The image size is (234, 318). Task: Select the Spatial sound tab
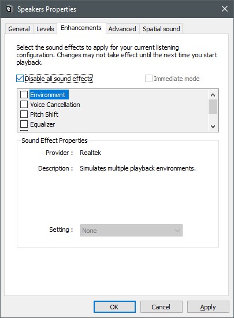click(161, 29)
